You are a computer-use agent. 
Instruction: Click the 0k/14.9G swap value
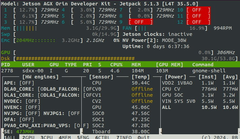point(104,34)
